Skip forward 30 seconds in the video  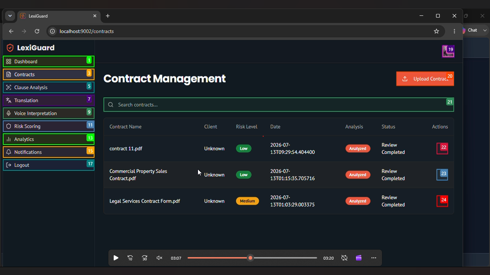[145, 258]
